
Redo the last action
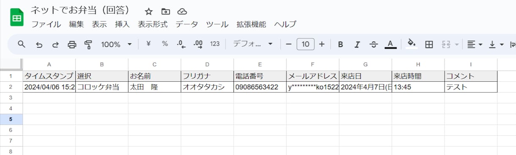[55, 44]
